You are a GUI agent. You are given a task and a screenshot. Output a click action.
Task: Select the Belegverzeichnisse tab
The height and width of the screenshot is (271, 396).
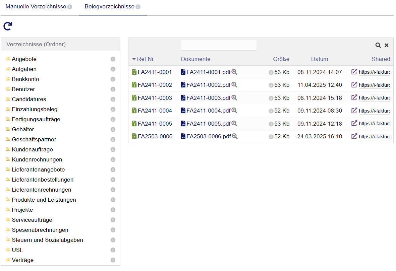point(109,7)
